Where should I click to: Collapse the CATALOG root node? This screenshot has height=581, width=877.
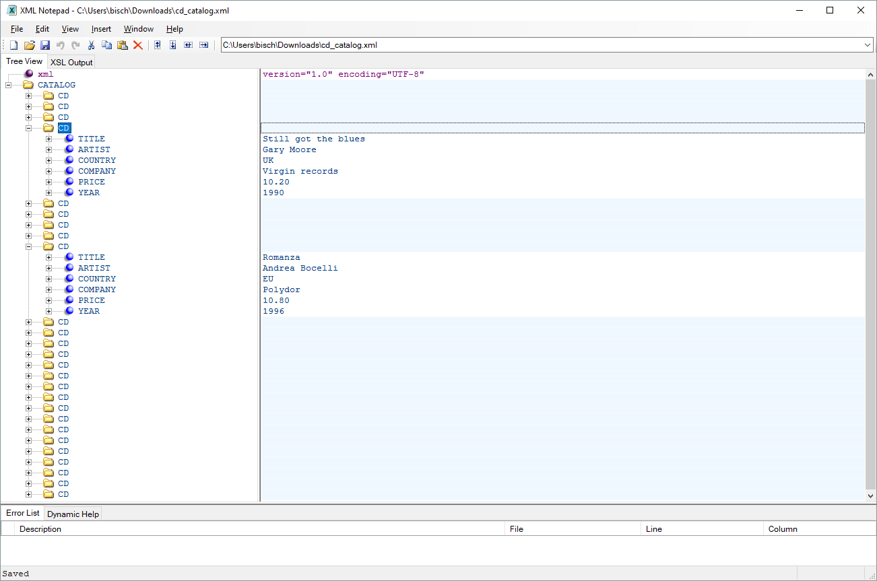(7, 85)
